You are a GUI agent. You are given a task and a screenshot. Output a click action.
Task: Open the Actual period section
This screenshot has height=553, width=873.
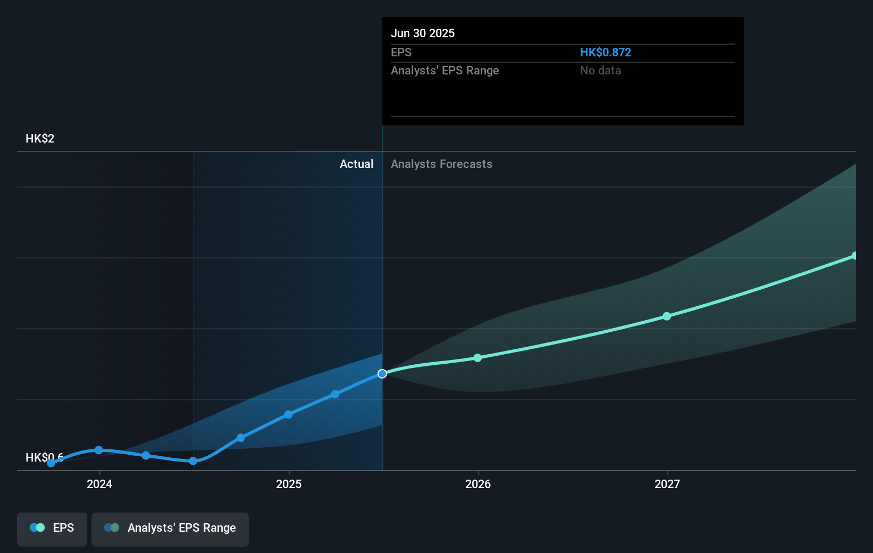356,164
